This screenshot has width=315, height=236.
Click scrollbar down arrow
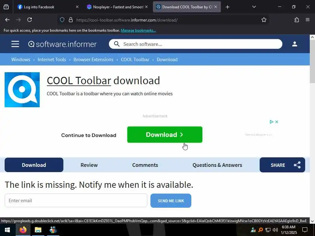[312, 221]
